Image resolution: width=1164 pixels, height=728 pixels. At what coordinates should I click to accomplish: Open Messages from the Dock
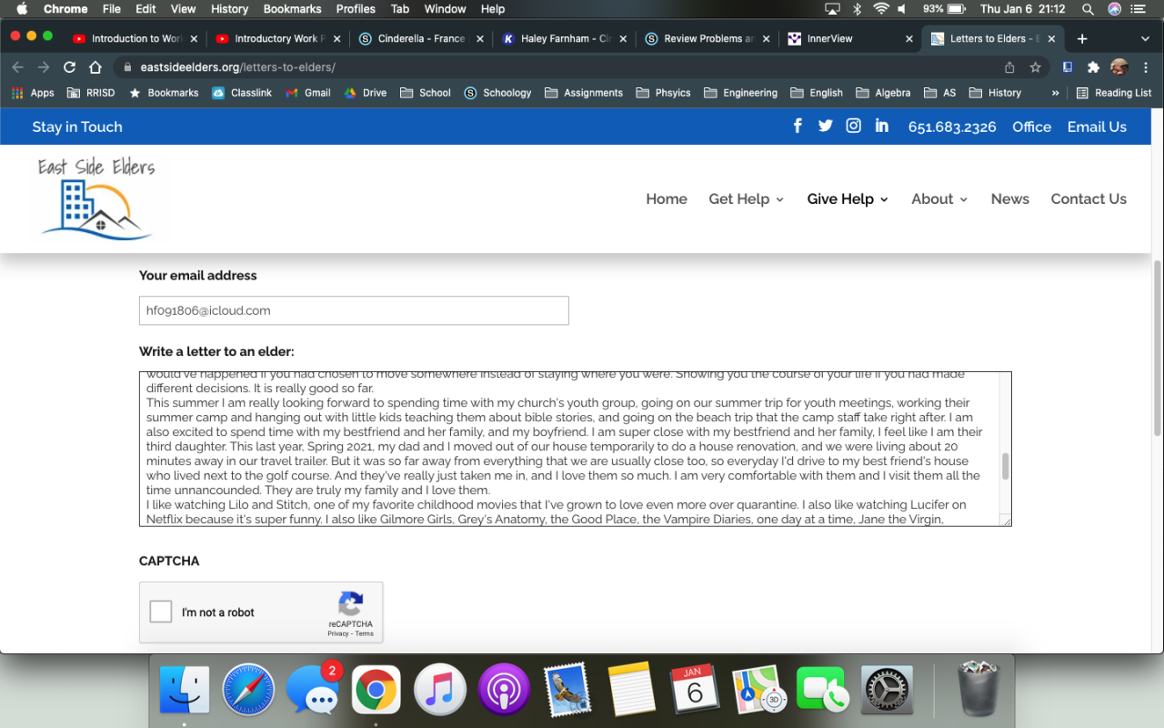click(x=312, y=689)
